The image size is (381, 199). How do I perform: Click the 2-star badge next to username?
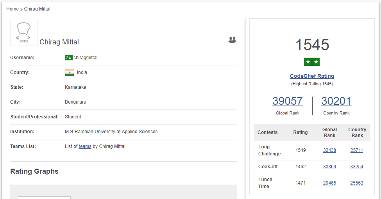click(x=69, y=58)
